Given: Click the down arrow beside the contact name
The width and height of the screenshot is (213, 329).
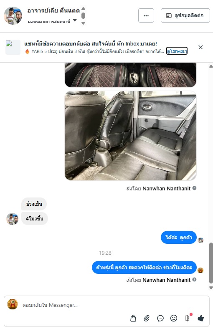Looking at the screenshot, I should (83, 23).
